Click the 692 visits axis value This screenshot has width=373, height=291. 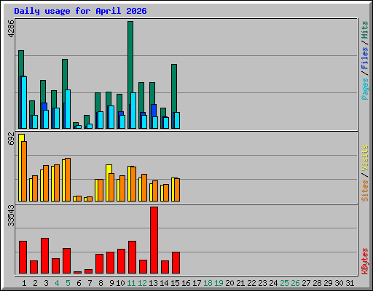[x=11, y=139]
